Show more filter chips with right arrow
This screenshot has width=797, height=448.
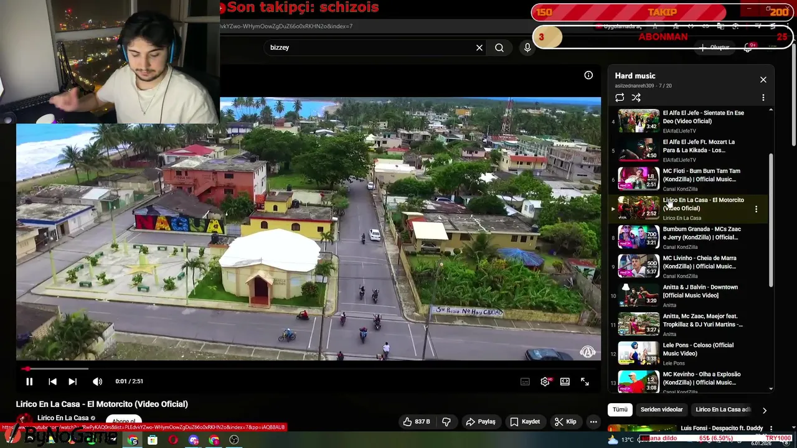[x=764, y=411]
